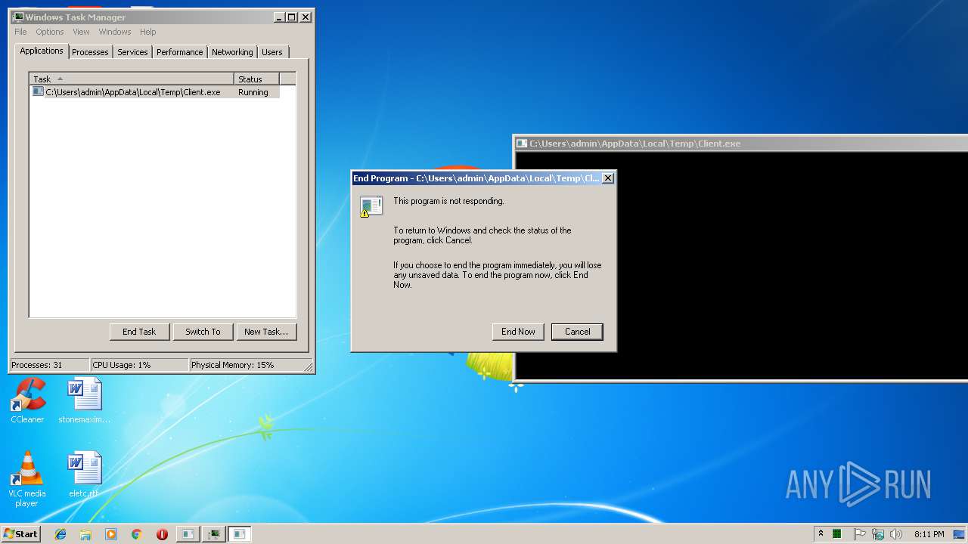968x544 pixels.
Task: Open Opera browser from the taskbar
Action: pos(162,534)
